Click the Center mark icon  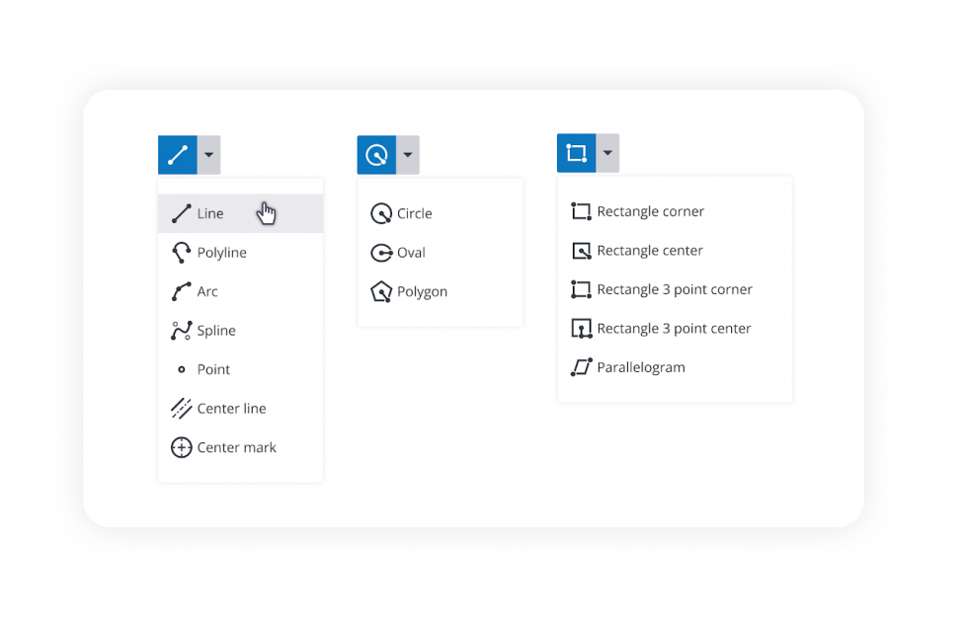[x=182, y=447]
